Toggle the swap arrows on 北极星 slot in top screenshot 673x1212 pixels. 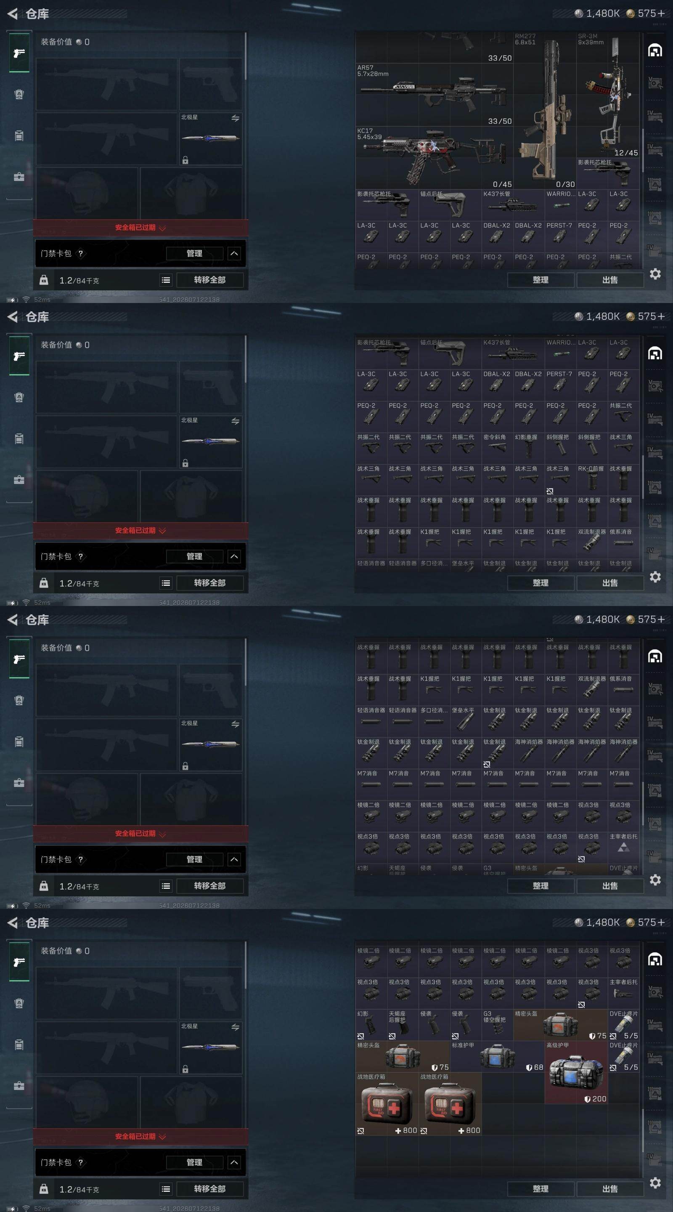click(235, 118)
